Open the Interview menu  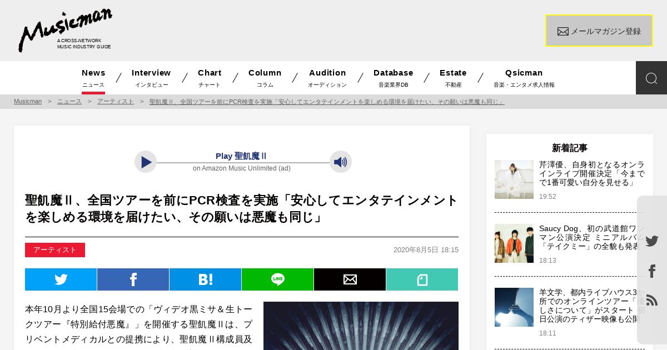[151, 78]
